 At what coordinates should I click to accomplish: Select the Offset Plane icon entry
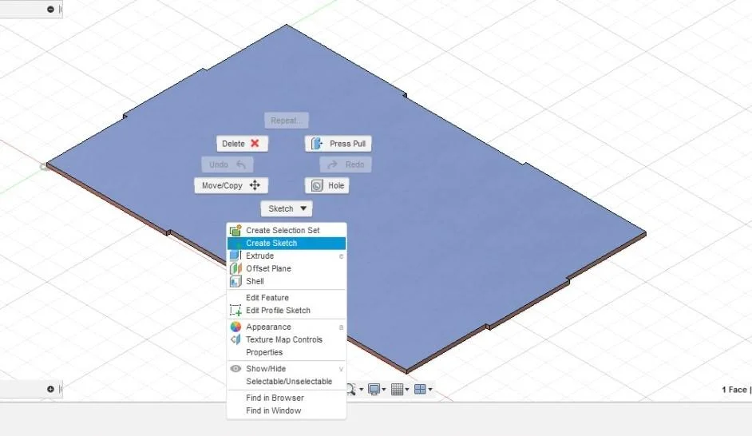click(235, 268)
